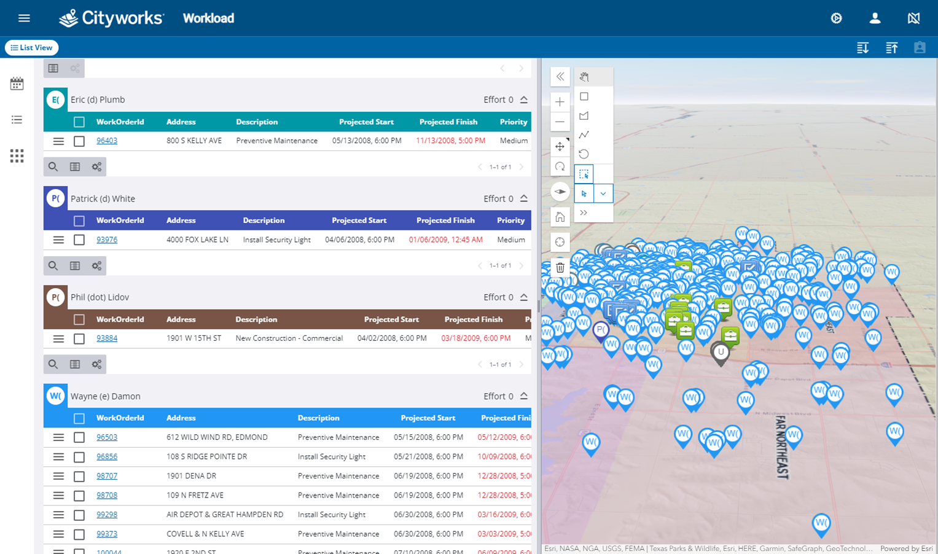Collapse the Eric (d) Plumb section

(x=524, y=99)
